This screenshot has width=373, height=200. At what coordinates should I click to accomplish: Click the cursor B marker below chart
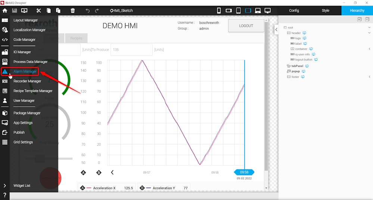99,173
